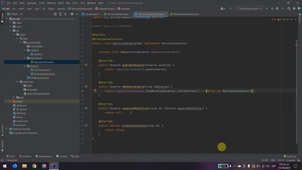
Task: Expand all in Project panel
Action: click(60, 14)
